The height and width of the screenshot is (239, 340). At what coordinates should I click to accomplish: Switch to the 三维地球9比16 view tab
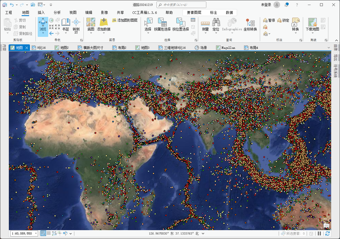pyautogui.click(x=173, y=48)
